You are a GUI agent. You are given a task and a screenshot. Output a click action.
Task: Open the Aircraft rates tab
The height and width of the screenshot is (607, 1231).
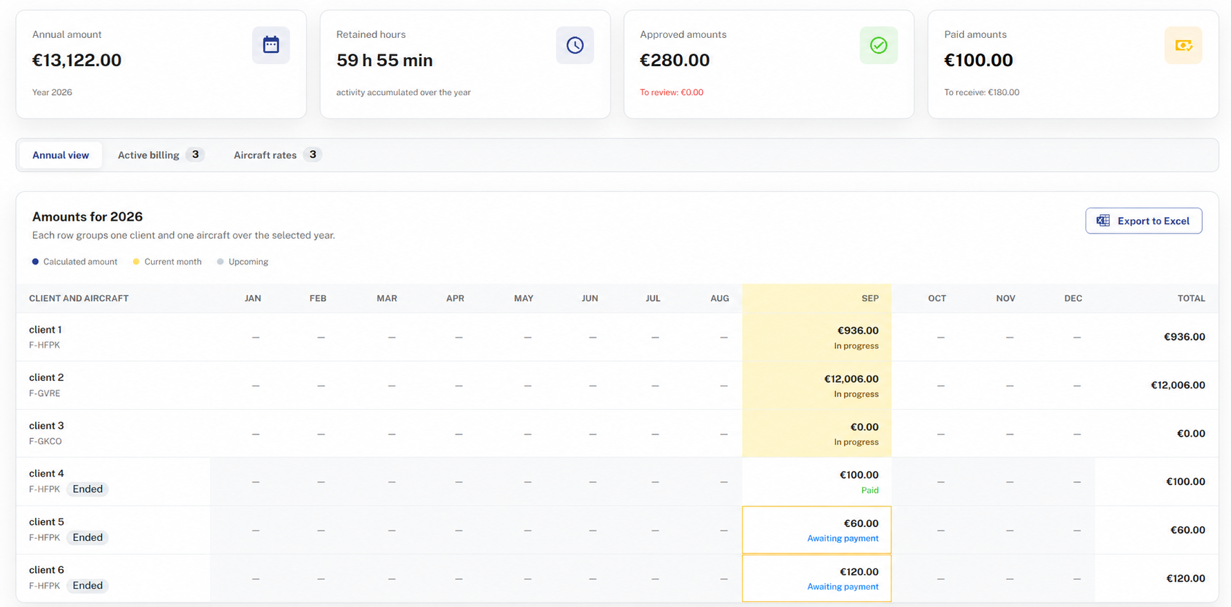click(x=277, y=155)
